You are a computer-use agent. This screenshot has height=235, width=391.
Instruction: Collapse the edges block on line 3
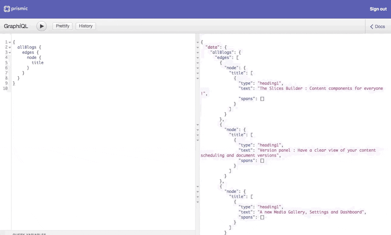pyautogui.click(x=10, y=52)
